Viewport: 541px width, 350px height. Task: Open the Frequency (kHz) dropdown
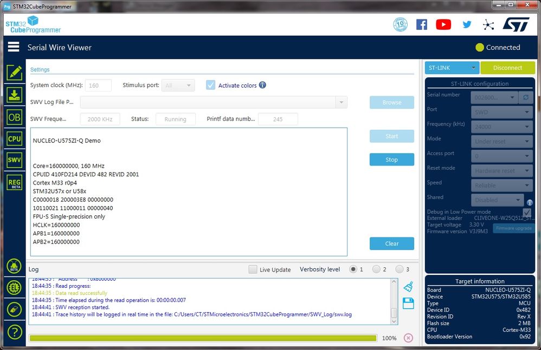coord(501,127)
